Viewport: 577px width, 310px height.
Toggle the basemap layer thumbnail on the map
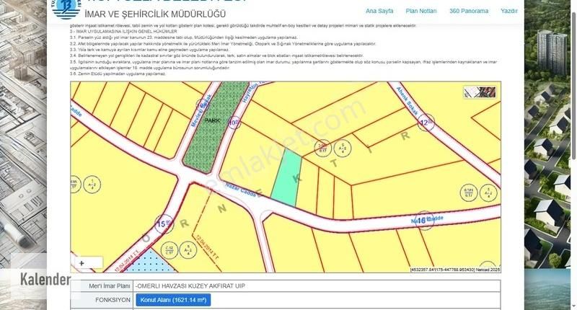pos(480,92)
